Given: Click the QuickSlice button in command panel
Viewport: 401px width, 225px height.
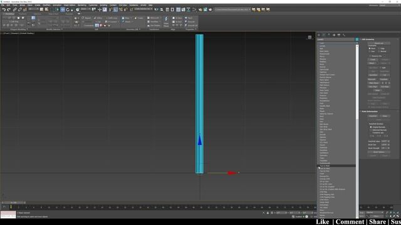Looking at the screenshot, I should 373,75.
